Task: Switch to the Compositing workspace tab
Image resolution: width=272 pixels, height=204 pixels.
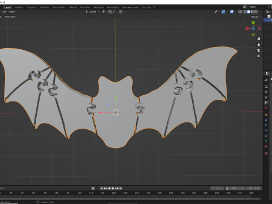Action: 113,7
